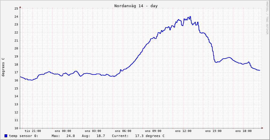Click the 'tis 21:00' time axis label
This screenshot has height=140, width=270.
[x=33, y=131]
